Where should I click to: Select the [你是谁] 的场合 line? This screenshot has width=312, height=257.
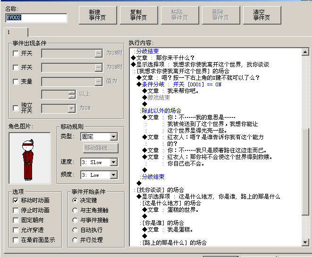162,223
